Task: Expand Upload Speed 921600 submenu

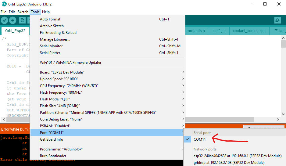Action: pyautogui.click(x=107, y=79)
